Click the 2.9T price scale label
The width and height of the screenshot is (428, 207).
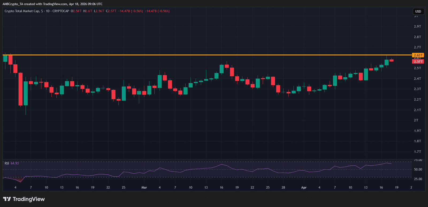coord(417,26)
